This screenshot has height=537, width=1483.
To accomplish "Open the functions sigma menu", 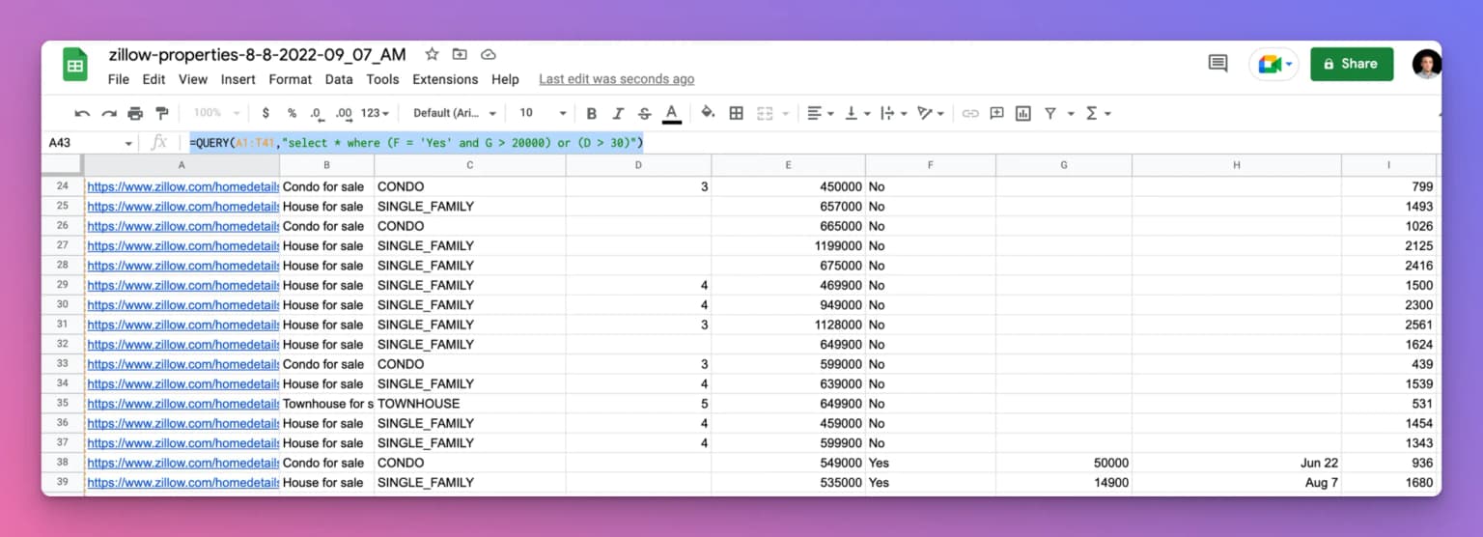I will point(1098,113).
